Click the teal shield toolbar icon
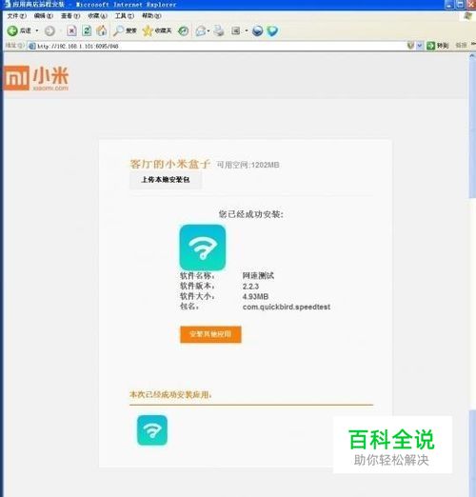 click(272, 30)
